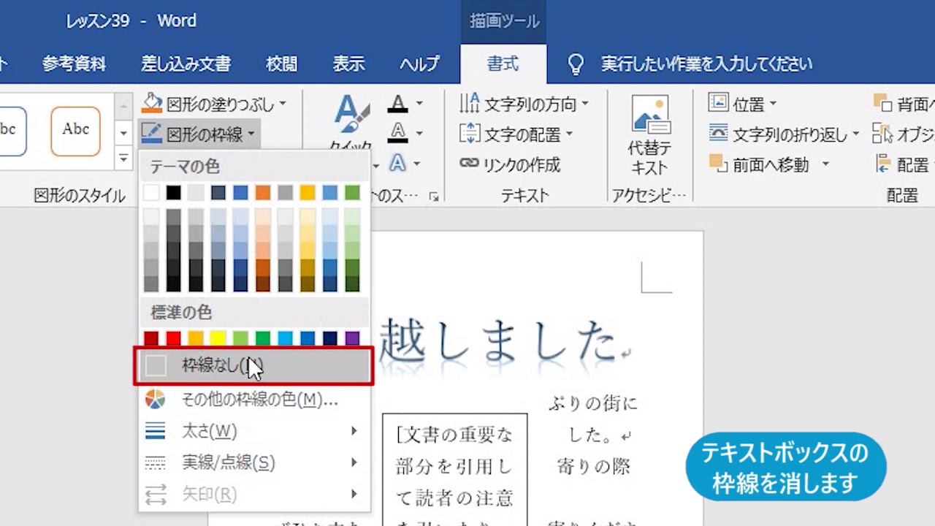
Task: Open the Align Text (文字の配置) dropdown arrow
Action: point(569,134)
